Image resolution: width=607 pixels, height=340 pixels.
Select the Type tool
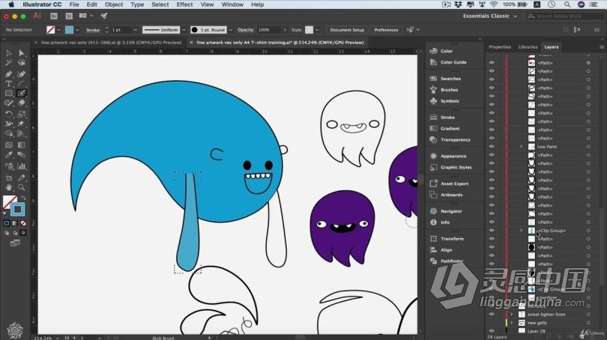tap(8, 84)
